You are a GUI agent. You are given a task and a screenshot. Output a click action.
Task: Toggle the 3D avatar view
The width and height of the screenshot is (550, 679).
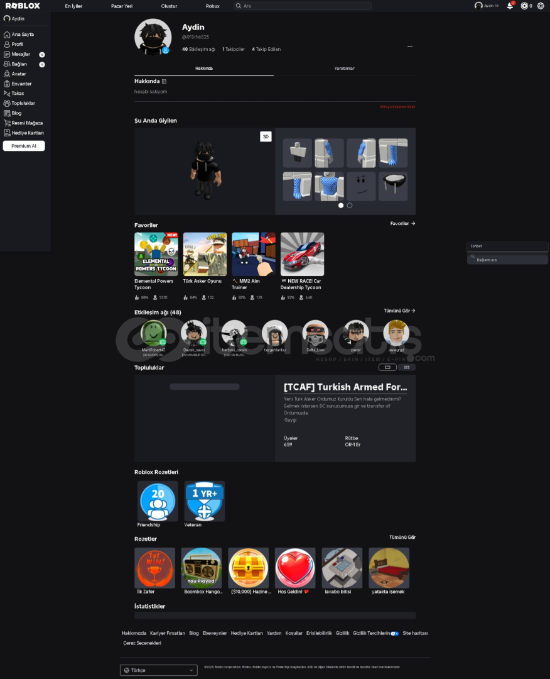point(266,136)
